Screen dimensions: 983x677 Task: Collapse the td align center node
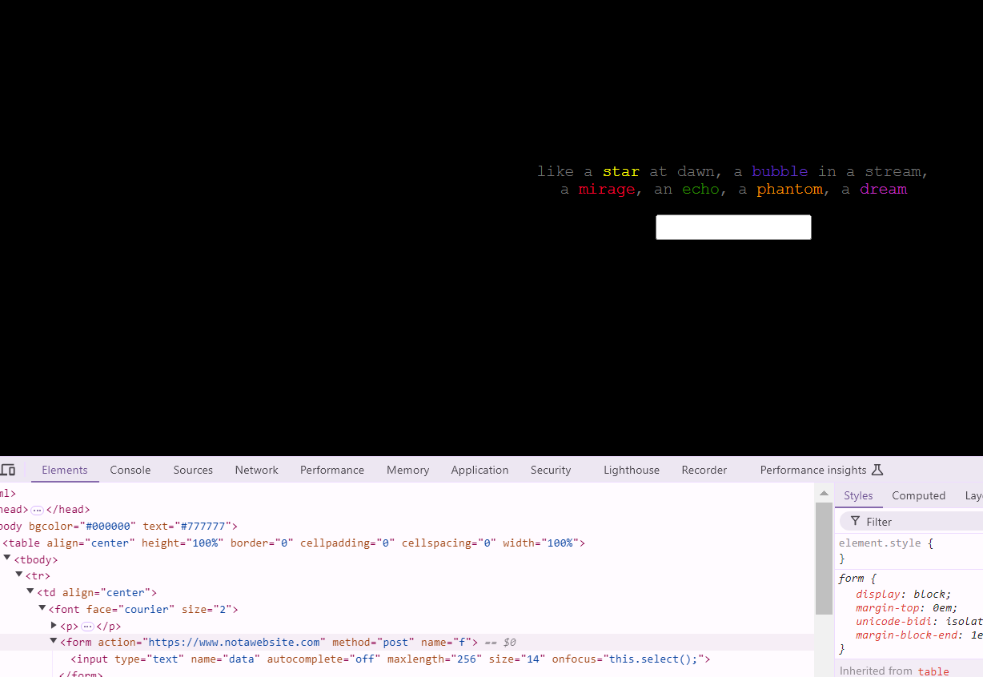click(30, 592)
